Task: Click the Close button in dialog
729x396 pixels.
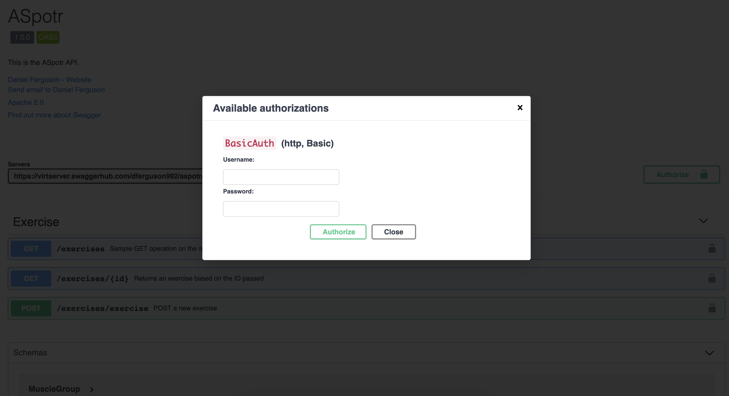Action: coord(394,232)
